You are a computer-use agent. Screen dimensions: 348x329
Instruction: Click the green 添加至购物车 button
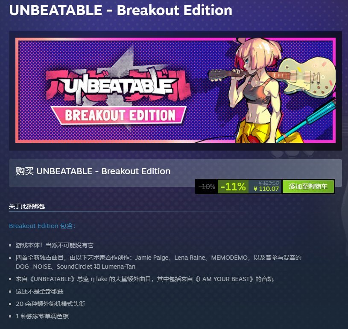tap(308, 187)
